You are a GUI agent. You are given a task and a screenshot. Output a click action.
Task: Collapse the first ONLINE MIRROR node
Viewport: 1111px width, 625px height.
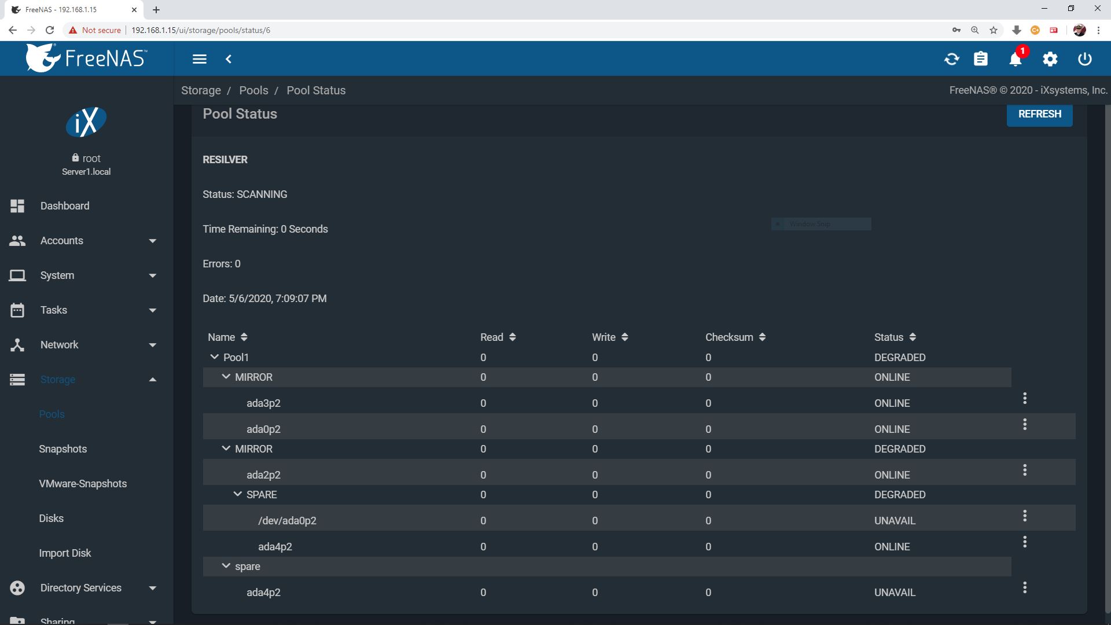[226, 377]
